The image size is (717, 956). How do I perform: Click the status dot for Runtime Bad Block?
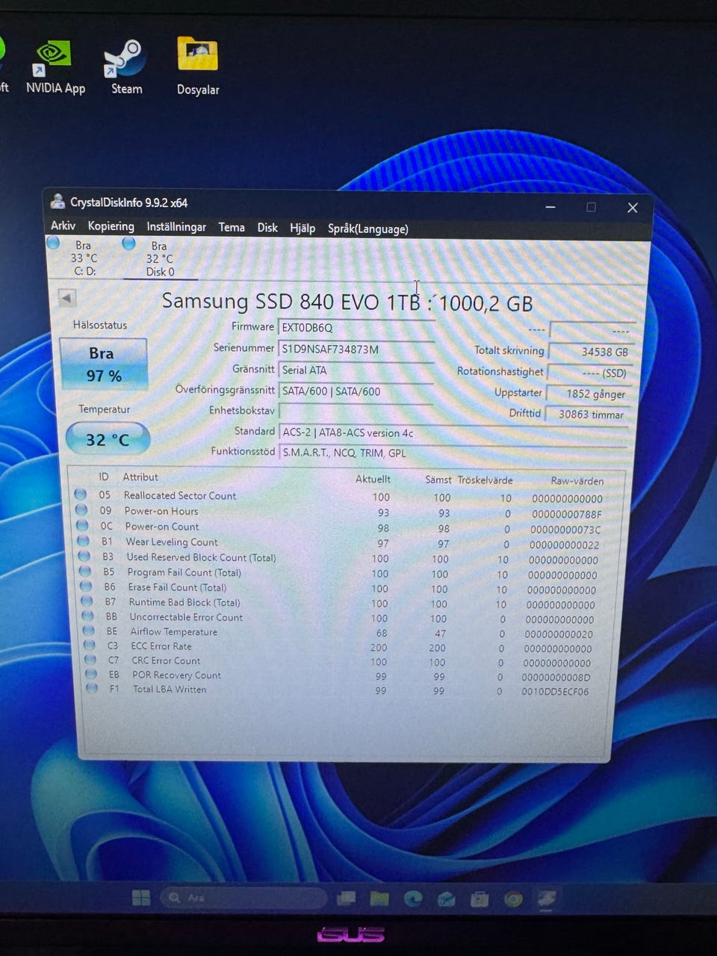tap(87, 601)
